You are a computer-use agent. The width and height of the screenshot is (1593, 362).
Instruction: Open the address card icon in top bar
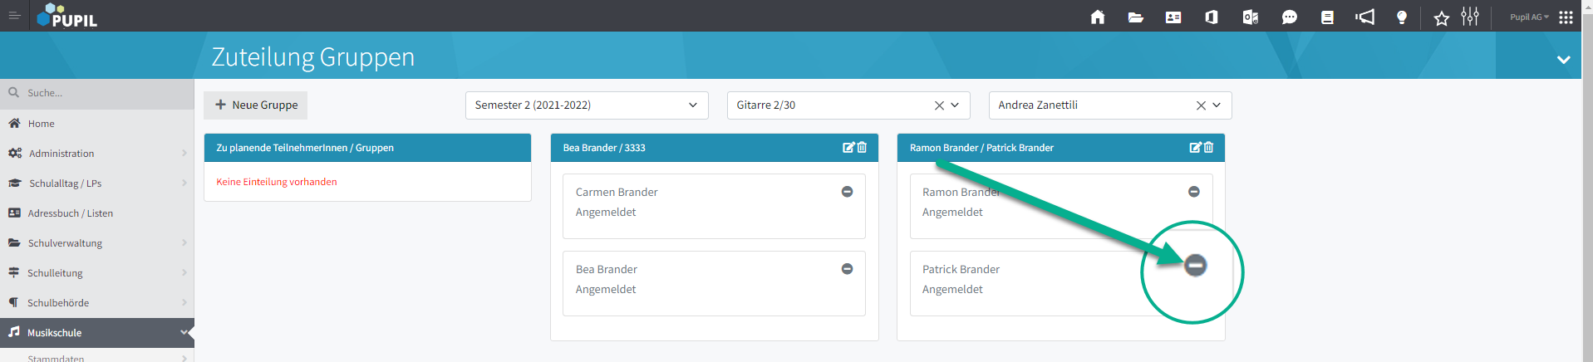[1173, 17]
